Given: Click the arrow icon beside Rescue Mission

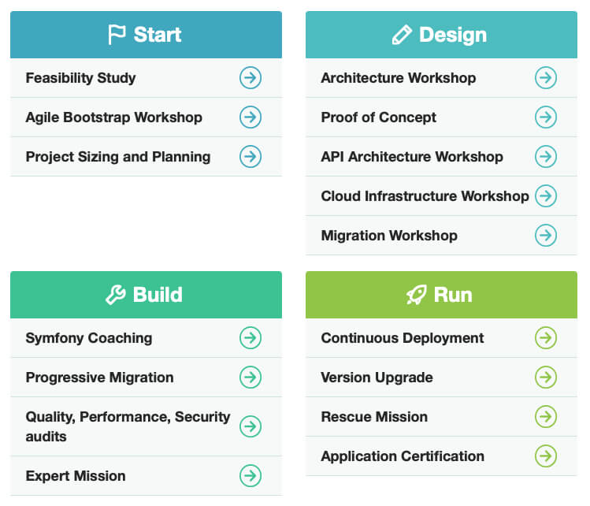Looking at the screenshot, I should 545,417.
